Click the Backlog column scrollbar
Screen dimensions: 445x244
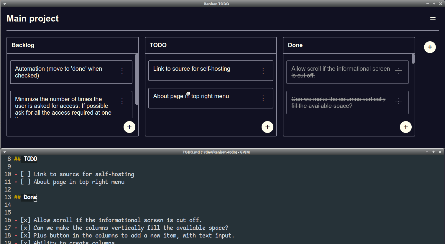tap(137, 79)
